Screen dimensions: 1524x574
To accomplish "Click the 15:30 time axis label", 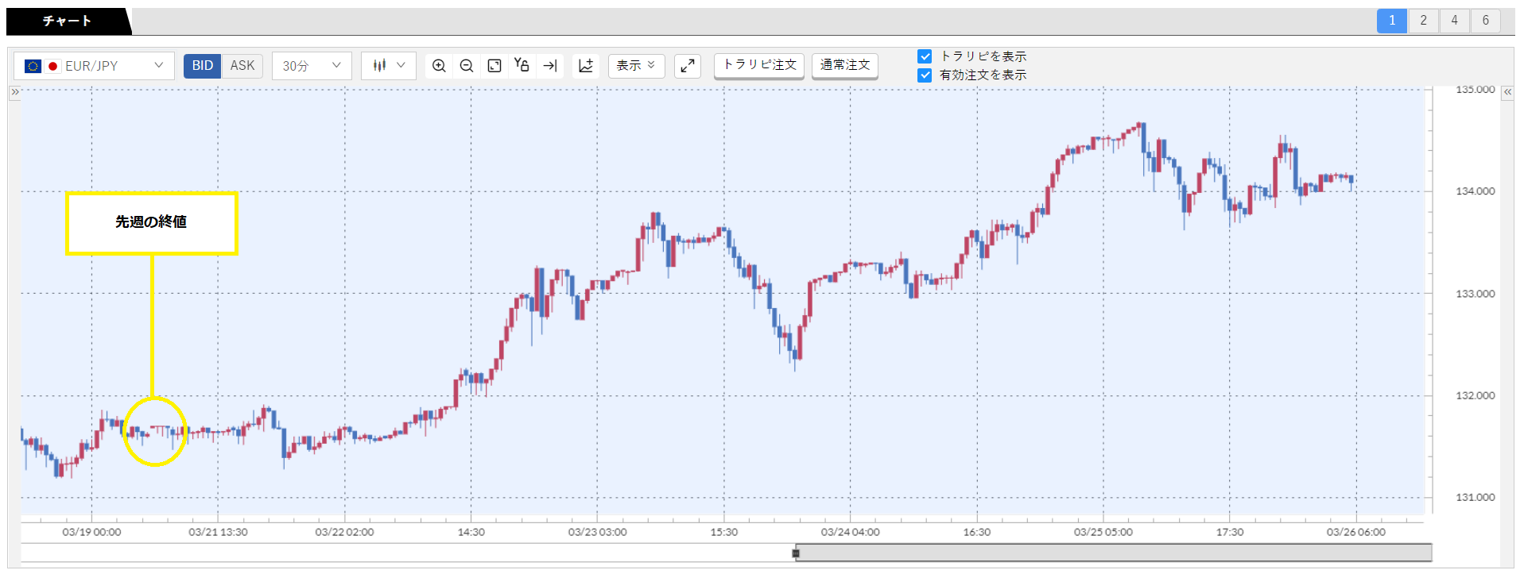I will click(723, 532).
